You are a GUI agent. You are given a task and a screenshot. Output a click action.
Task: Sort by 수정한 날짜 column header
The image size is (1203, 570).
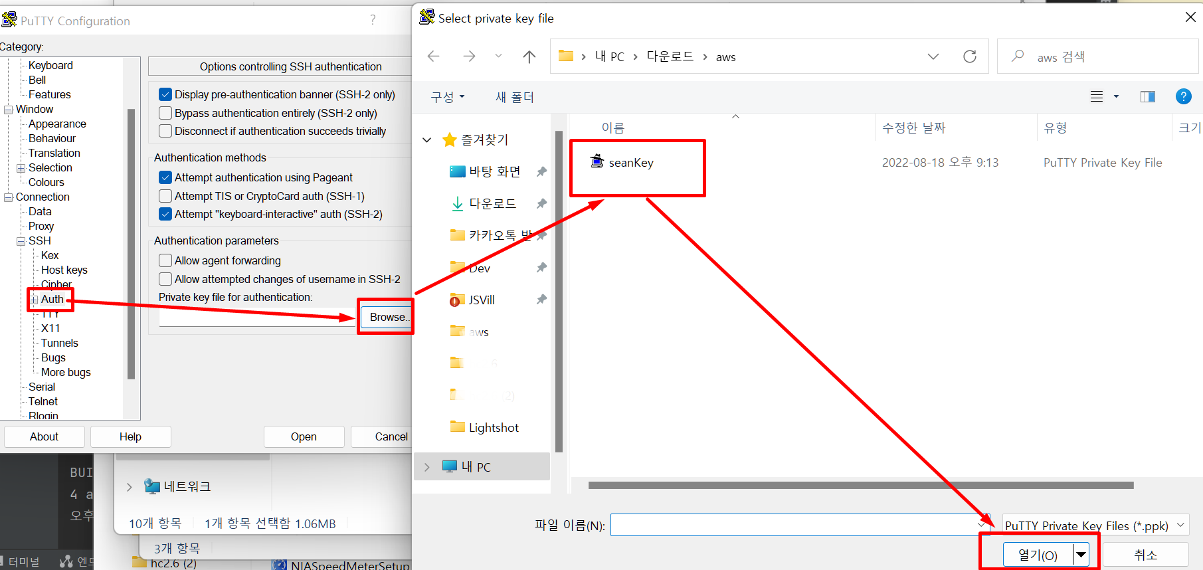(913, 128)
